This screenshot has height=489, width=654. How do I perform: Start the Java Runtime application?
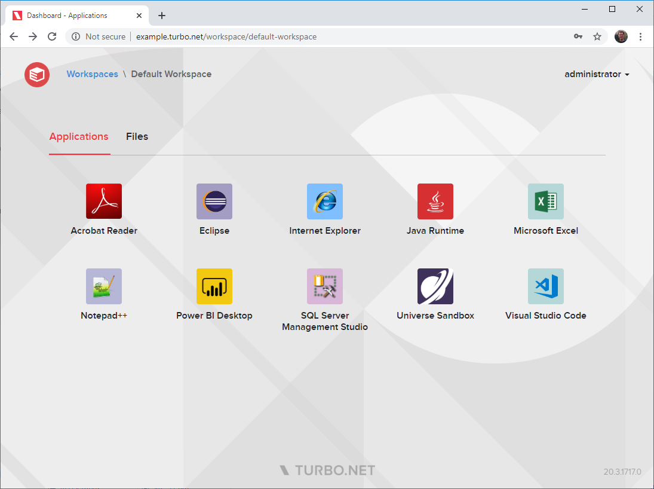[x=435, y=201]
